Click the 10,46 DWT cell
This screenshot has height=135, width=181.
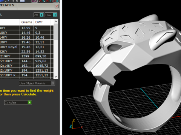point(42,37)
